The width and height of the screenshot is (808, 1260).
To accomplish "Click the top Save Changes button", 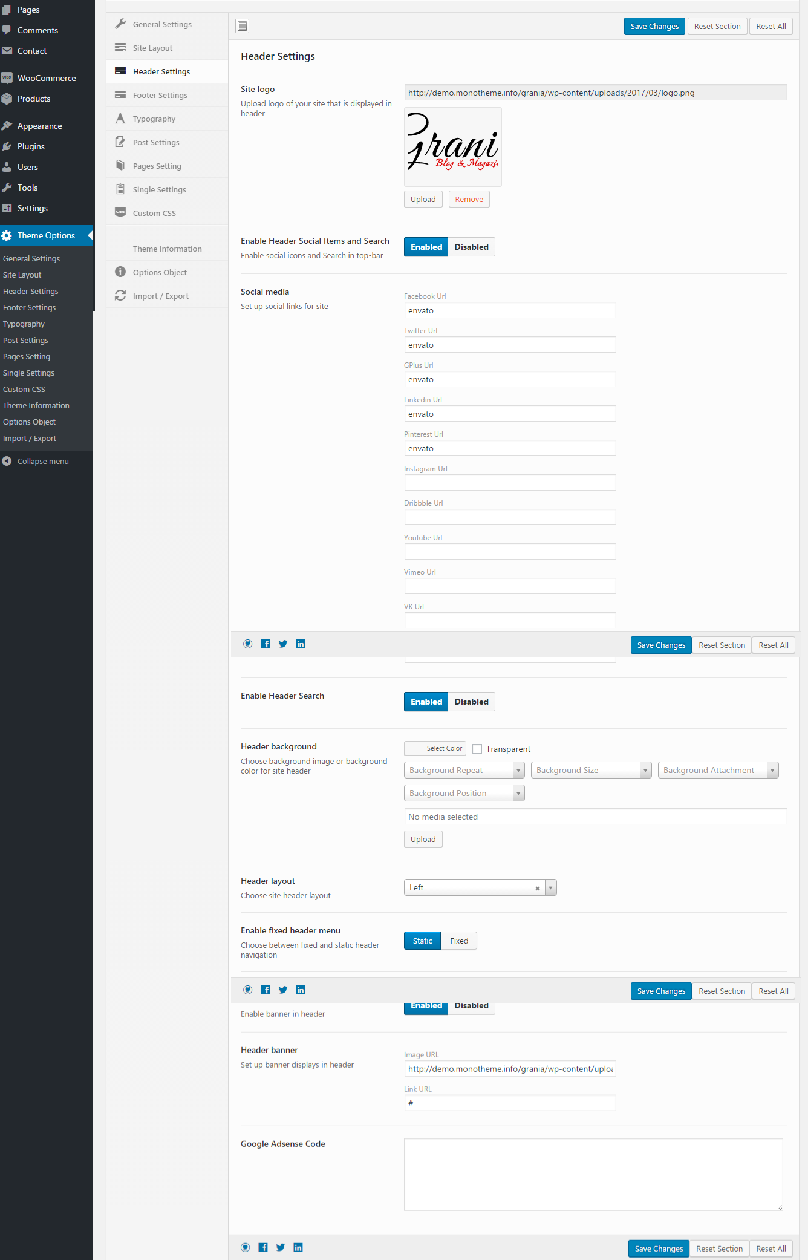I will [654, 27].
